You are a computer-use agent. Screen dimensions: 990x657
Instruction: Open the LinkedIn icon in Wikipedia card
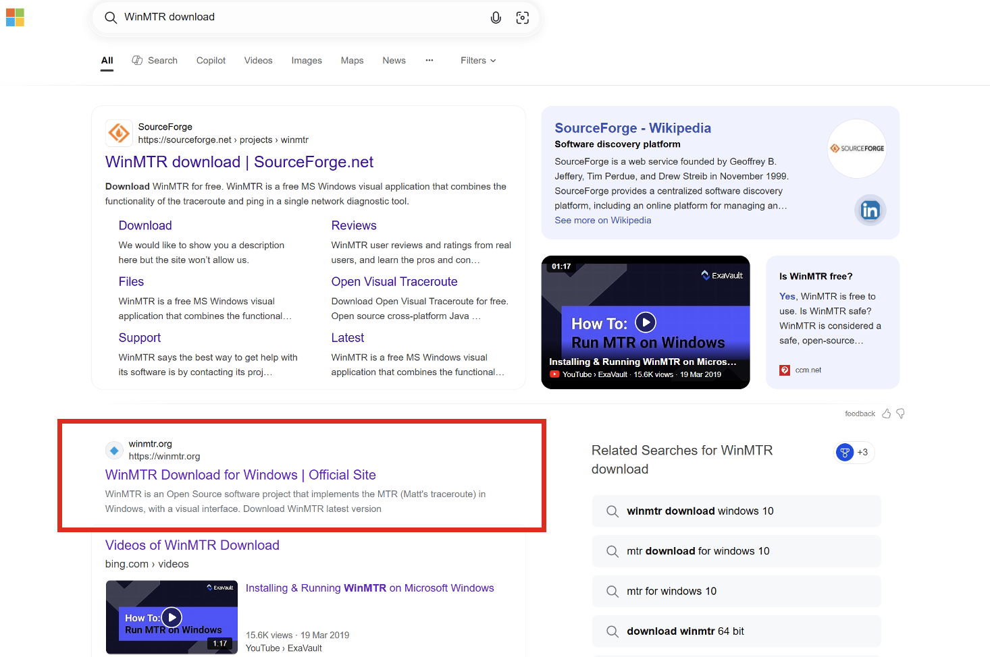870,210
